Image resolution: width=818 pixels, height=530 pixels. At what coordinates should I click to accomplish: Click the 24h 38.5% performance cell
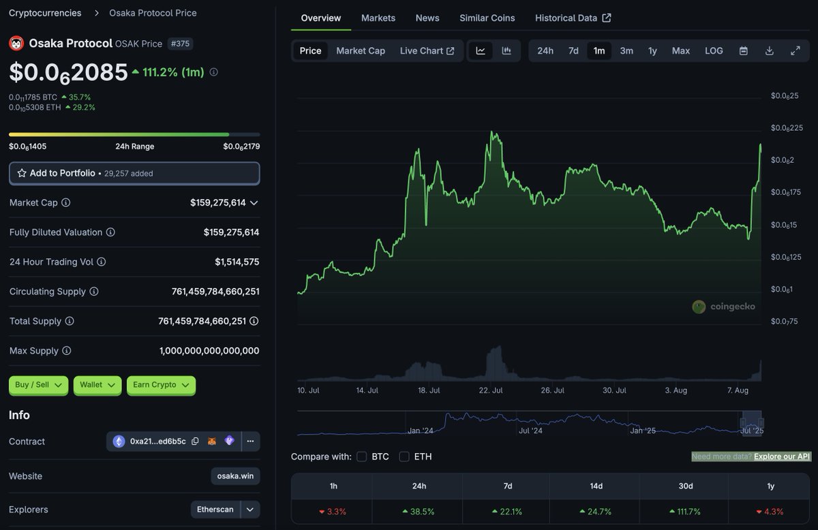click(x=419, y=512)
